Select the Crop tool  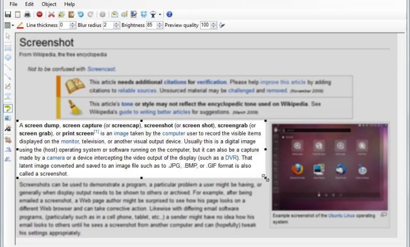click(x=8, y=140)
